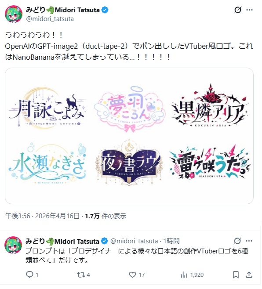Click the verified badge in the reply header

105,241
